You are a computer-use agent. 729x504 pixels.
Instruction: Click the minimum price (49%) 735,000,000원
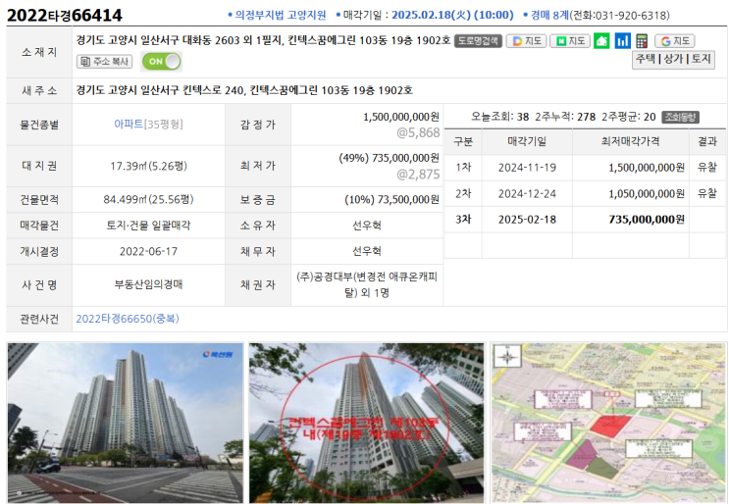[x=389, y=158]
